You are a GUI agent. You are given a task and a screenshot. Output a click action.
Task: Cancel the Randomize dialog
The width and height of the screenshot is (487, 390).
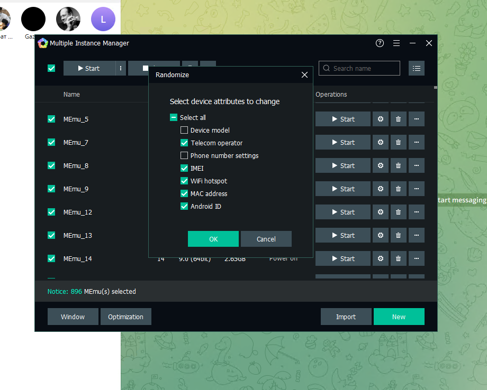coord(266,239)
